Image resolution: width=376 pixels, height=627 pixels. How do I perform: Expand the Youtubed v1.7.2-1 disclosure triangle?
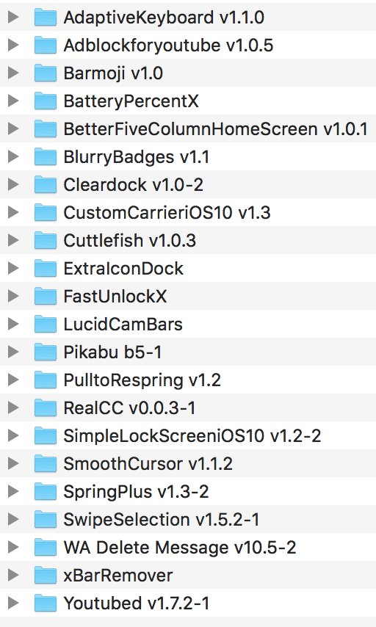[14, 603]
